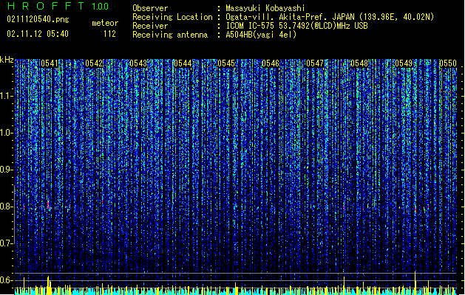Click the HROFFT 1.0.0 title text
The width and height of the screenshot is (465, 295).
pyautogui.click(x=58, y=6)
